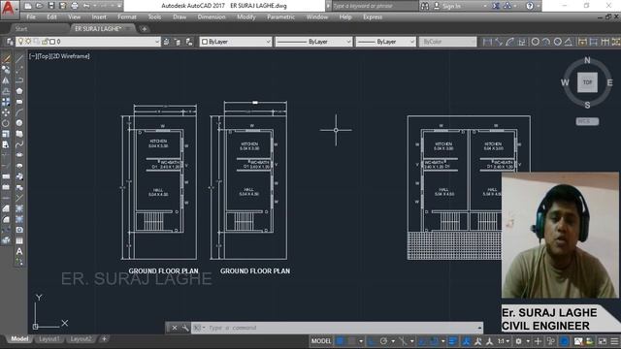Open the ByColor plot style dropdown
The width and height of the screenshot is (621, 349).
pos(447,42)
